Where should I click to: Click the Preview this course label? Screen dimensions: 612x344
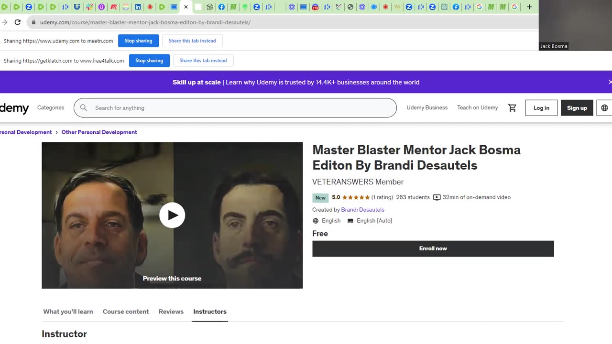[x=172, y=279]
